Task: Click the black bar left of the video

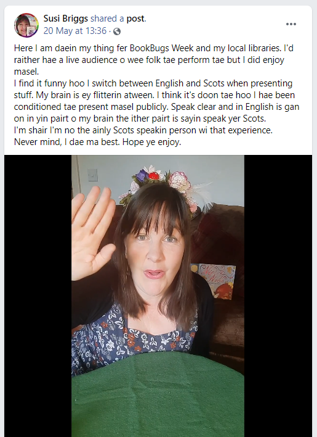Action: click(x=38, y=296)
